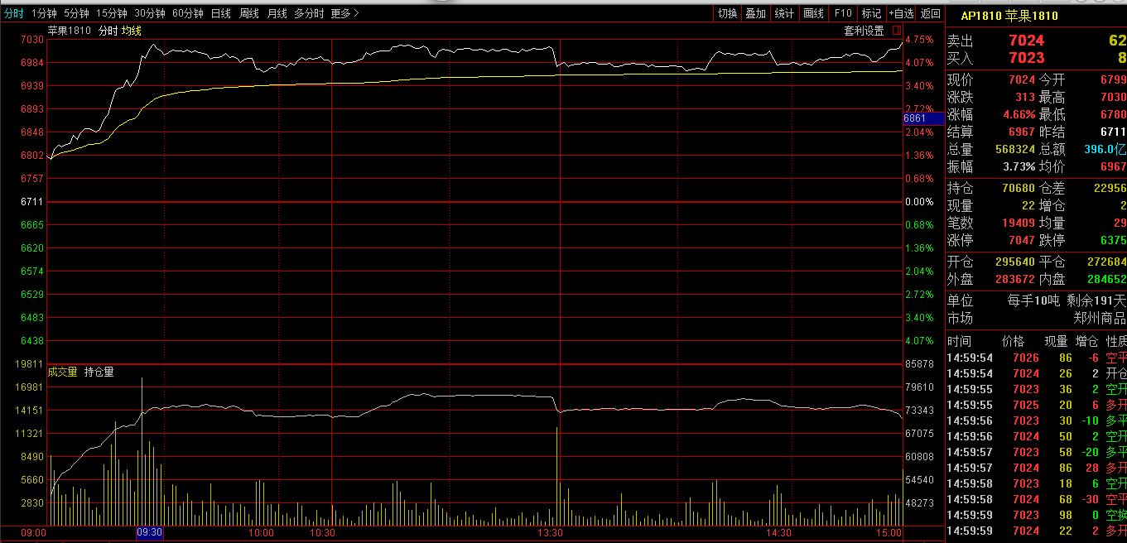This screenshot has width=1127, height=543.
Task: Switch to the 15分钟 chart tab
Action: click(x=111, y=13)
